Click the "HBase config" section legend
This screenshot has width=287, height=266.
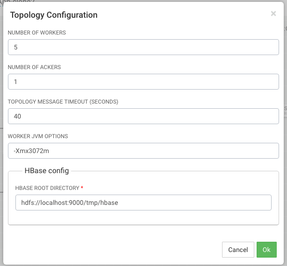coord(47,171)
